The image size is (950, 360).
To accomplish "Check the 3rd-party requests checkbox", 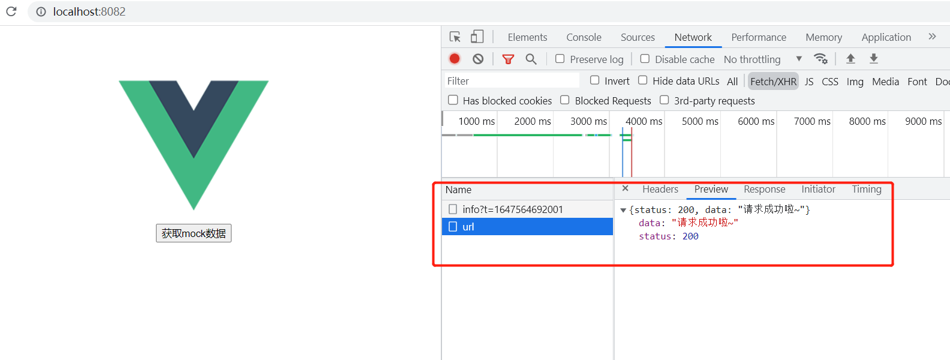I will click(x=664, y=100).
